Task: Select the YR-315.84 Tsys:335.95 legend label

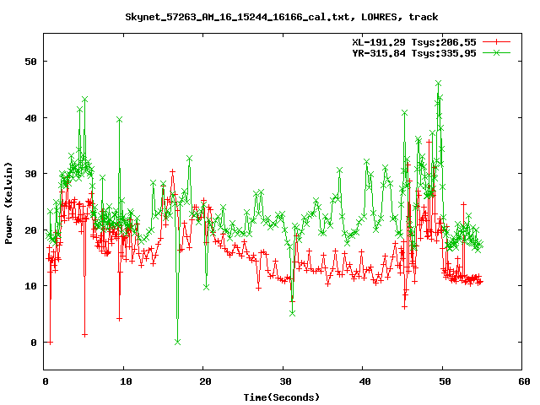Action: point(414,53)
